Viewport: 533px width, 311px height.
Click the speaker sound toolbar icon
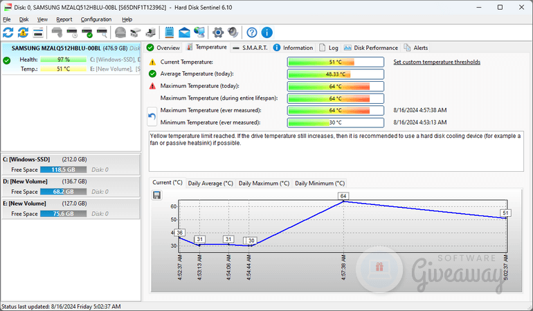233,33
